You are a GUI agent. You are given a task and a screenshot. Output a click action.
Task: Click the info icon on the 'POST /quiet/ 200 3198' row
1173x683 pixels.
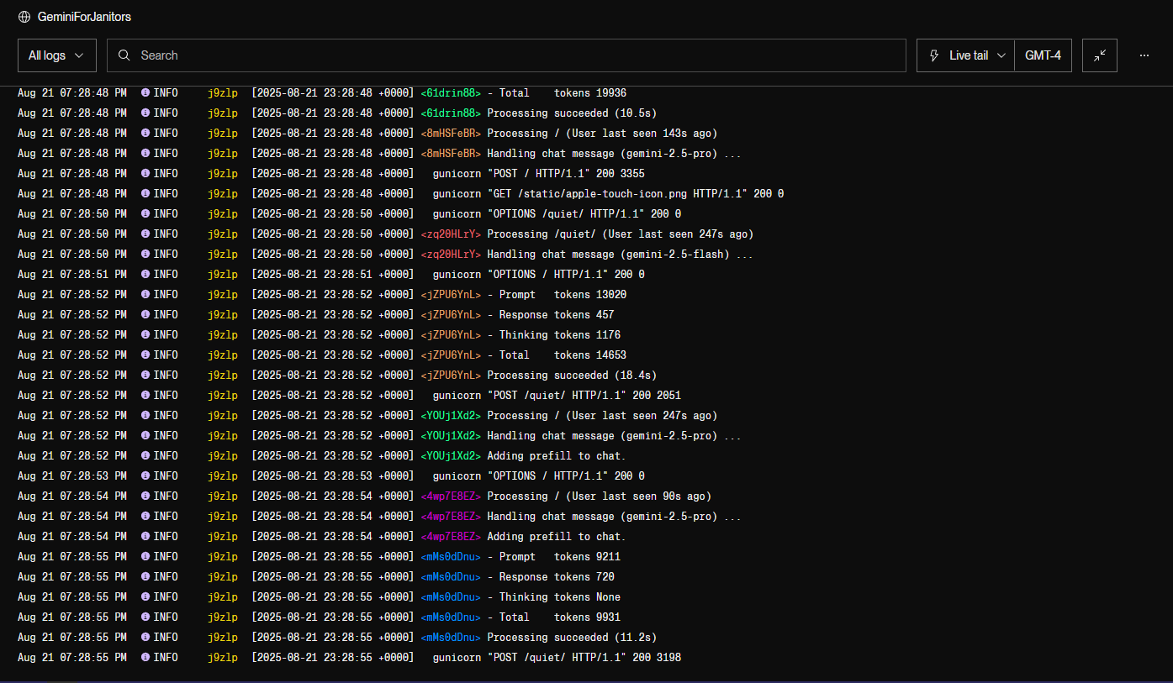click(x=145, y=658)
